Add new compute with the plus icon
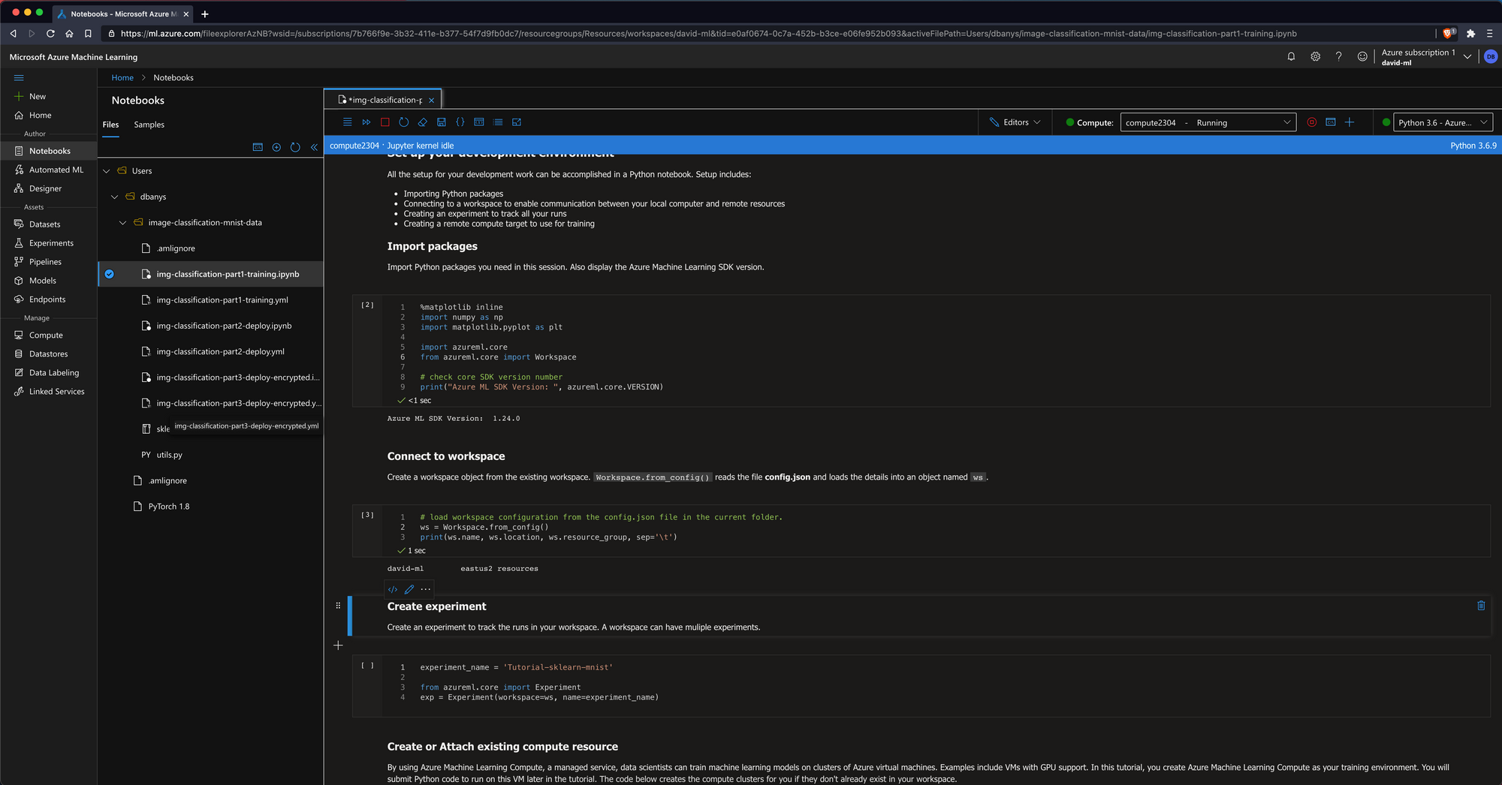This screenshot has height=785, width=1502. tap(1350, 122)
